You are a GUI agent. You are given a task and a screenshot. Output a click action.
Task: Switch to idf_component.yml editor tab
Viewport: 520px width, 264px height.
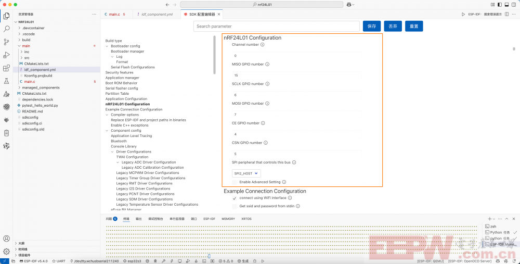(157, 14)
